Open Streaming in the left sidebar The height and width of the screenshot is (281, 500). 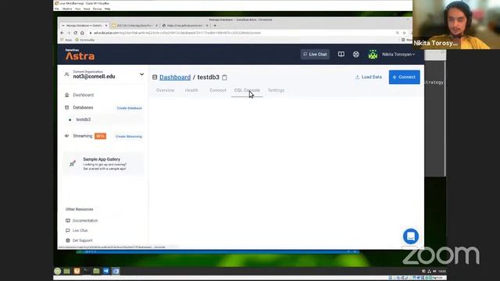click(x=83, y=136)
